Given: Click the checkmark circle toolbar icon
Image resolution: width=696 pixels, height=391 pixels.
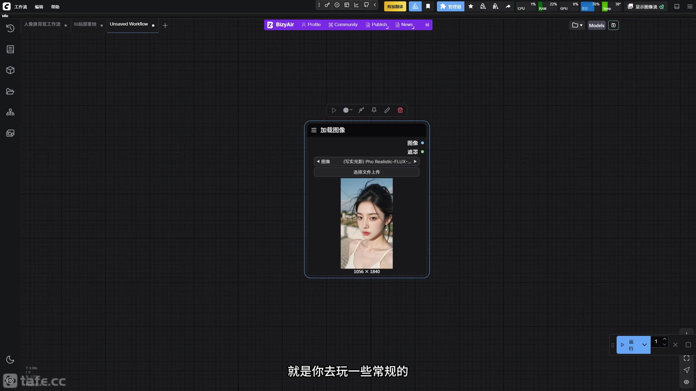Looking at the screenshot, I should point(337,5).
